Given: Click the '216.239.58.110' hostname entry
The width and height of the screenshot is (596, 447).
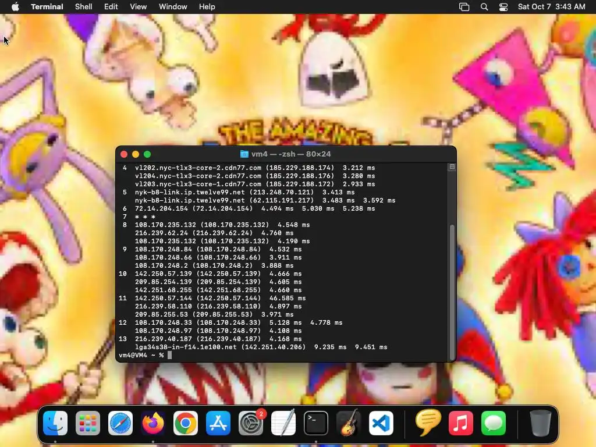Looking at the screenshot, I should tap(164, 306).
